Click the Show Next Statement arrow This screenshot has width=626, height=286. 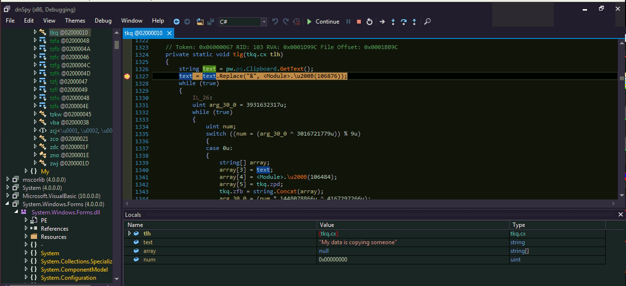382,22
